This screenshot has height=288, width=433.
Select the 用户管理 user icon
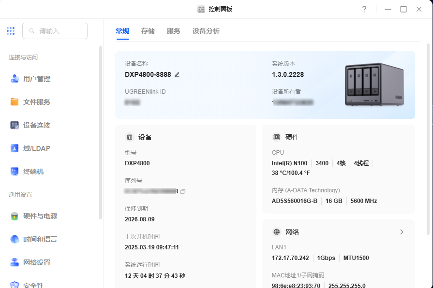pos(15,79)
